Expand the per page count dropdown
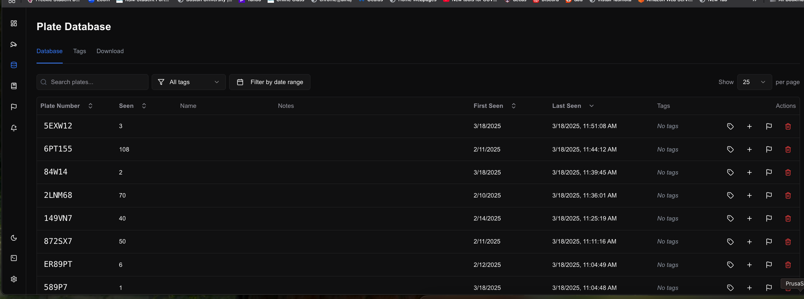The height and width of the screenshot is (299, 804). tap(754, 82)
